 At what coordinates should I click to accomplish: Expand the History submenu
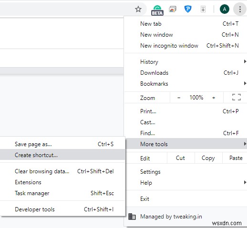click(x=185, y=62)
